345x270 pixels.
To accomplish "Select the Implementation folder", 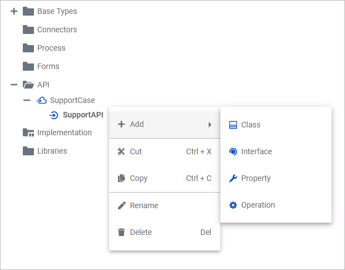I will click(x=64, y=132).
